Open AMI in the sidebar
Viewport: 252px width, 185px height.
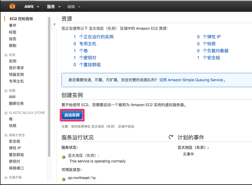click(12, 97)
